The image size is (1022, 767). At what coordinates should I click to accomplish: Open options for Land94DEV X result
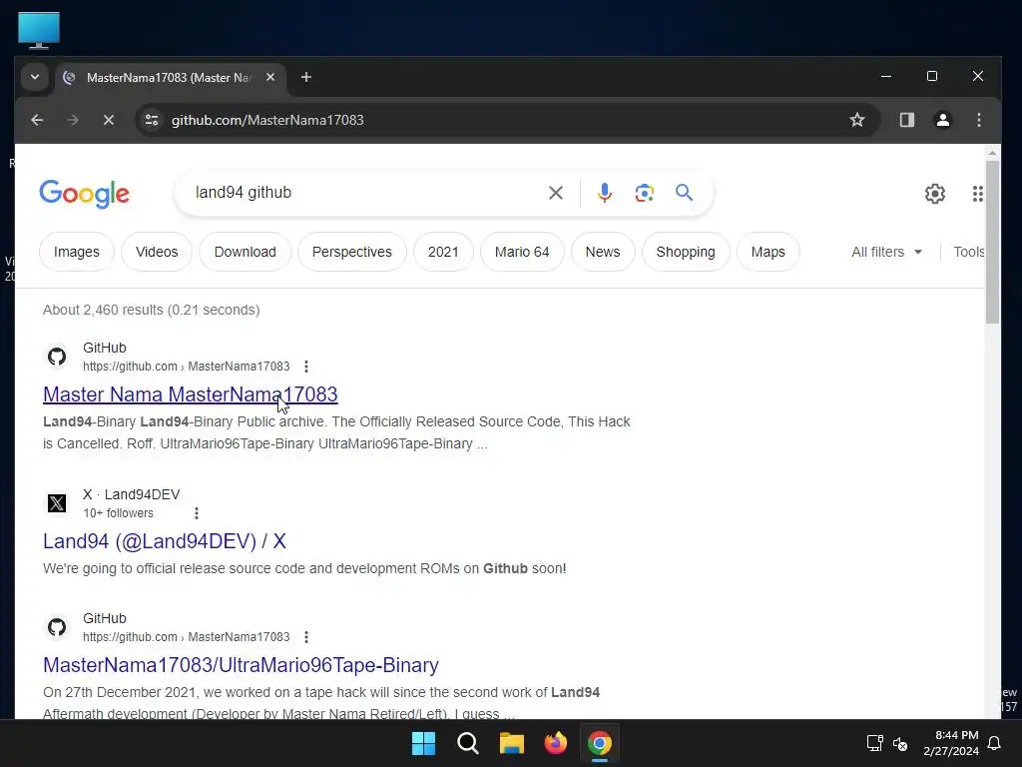tap(197, 513)
